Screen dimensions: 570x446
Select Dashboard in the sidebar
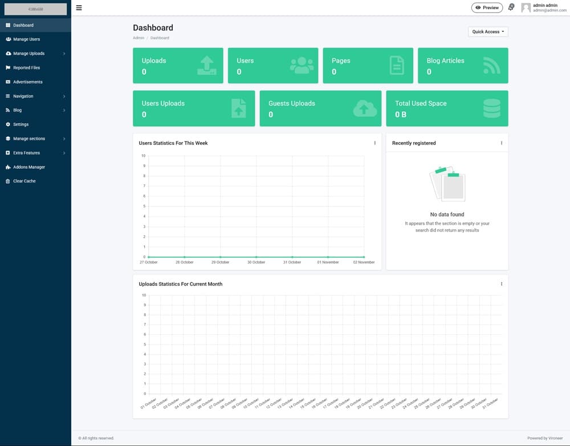pos(23,25)
